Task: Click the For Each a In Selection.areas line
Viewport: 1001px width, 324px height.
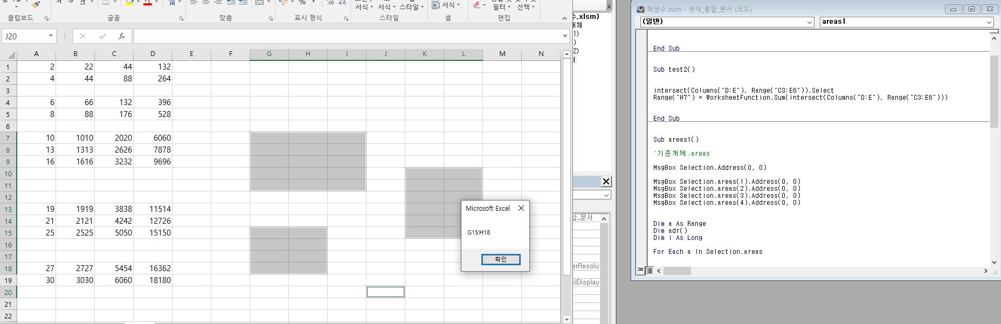Action: (x=708, y=252)
